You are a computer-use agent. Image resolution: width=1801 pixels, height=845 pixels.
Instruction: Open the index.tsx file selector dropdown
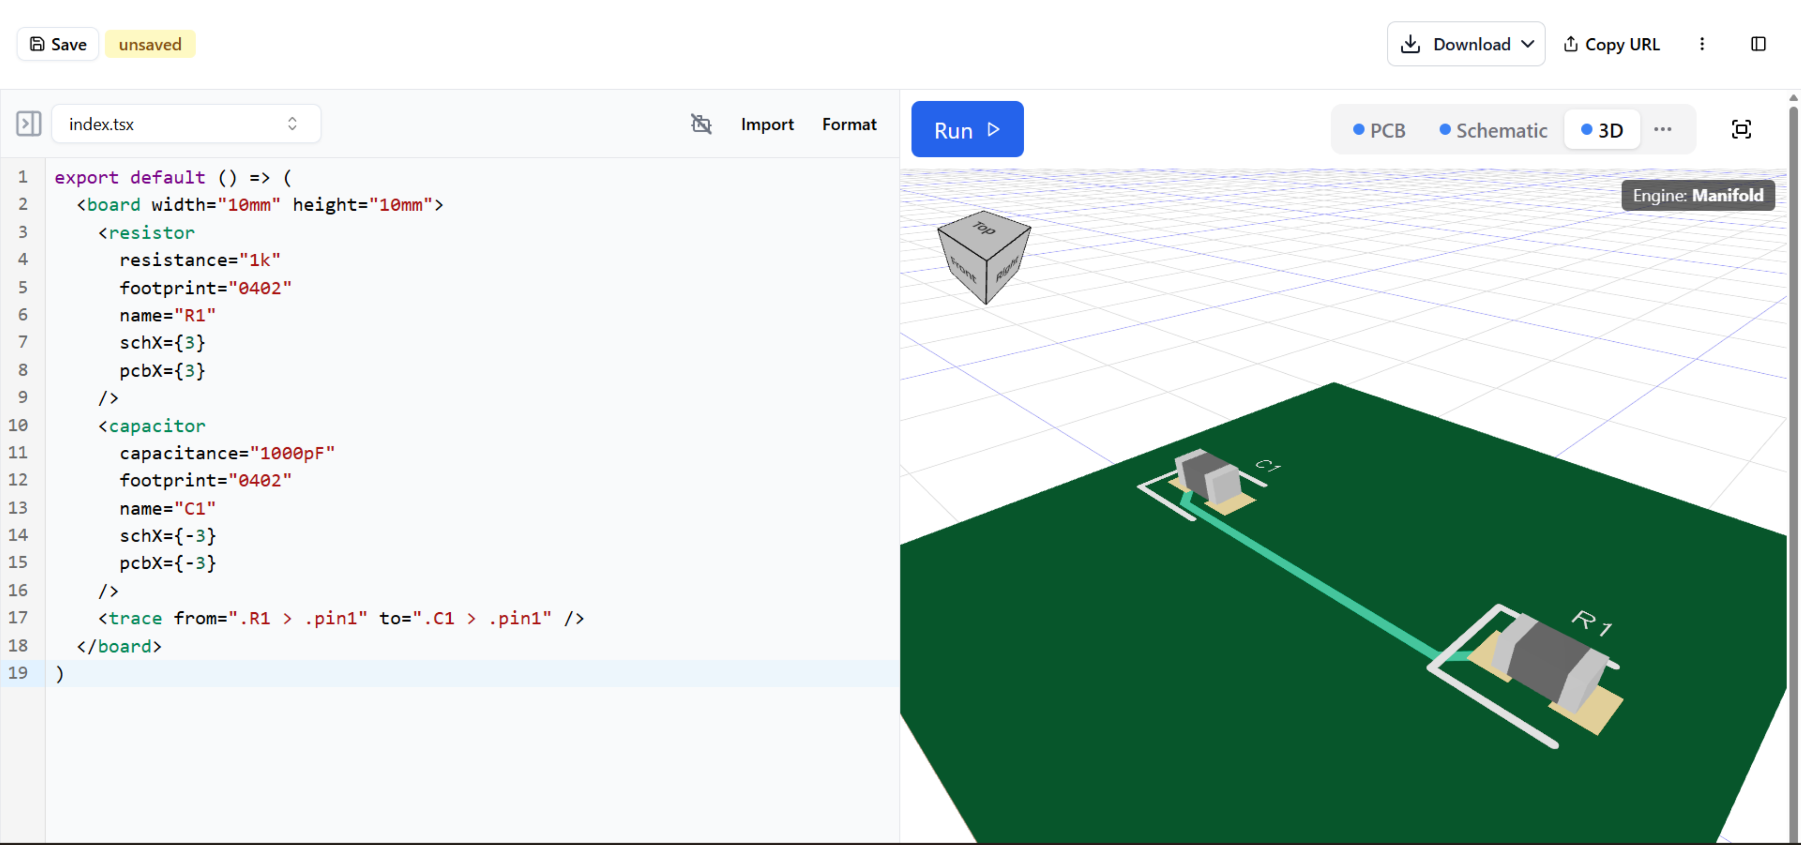tap(186, 124)
